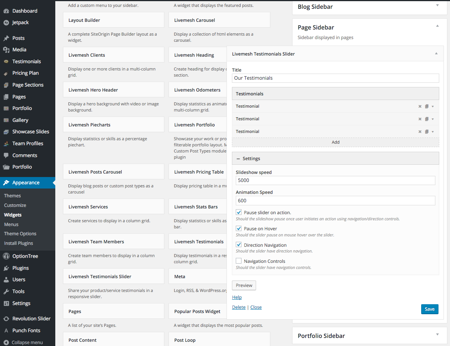
Task: Open the Help link in the widget
Action: click(x=237, y=297)
